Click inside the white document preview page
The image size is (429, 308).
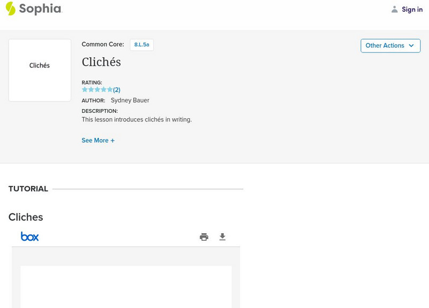point(126,286)
